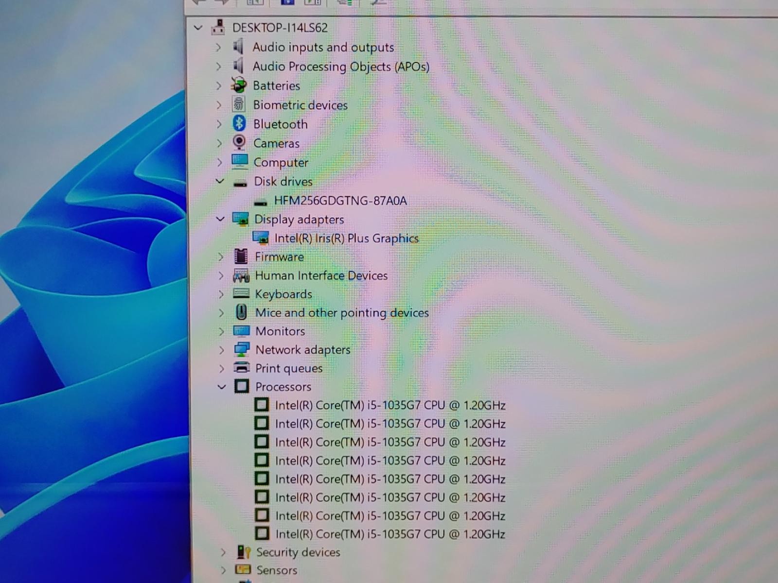Viewport: 778px width, 583px height.
Task: Click the drive icon next to HFM256GDGTNG-87A0A
Action: point(261,202)
